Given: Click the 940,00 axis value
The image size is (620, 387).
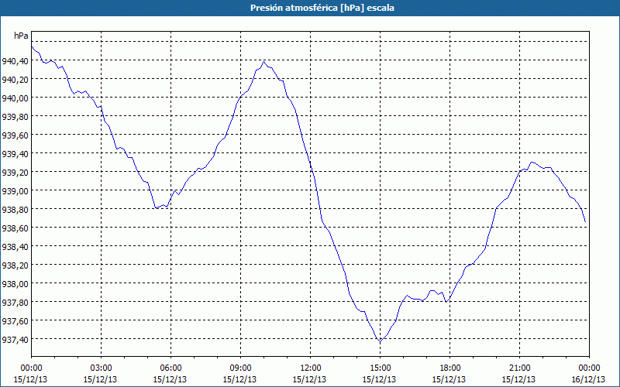Looking at the screenshot, I should (15, 98).
